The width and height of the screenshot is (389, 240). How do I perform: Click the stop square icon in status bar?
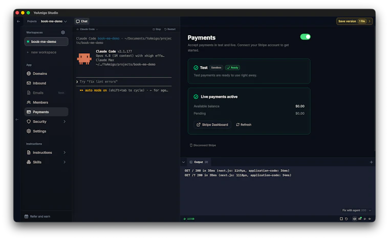click(x=341, y=219)
